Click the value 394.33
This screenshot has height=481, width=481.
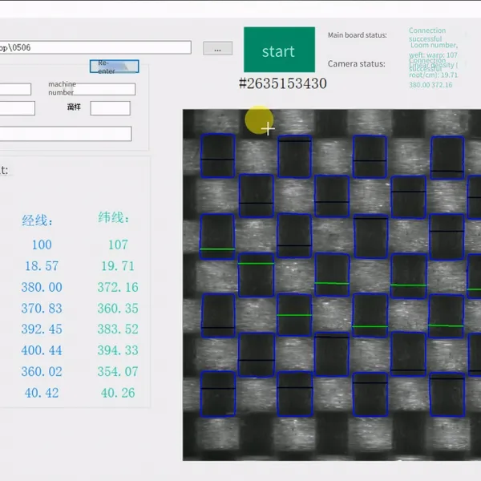(x=118, y=350)
